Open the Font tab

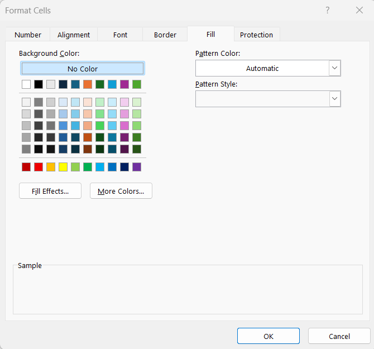pyautogui.click(x=120, y=35)
